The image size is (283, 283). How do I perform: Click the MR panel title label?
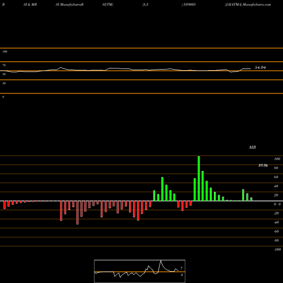click(252, 147)
